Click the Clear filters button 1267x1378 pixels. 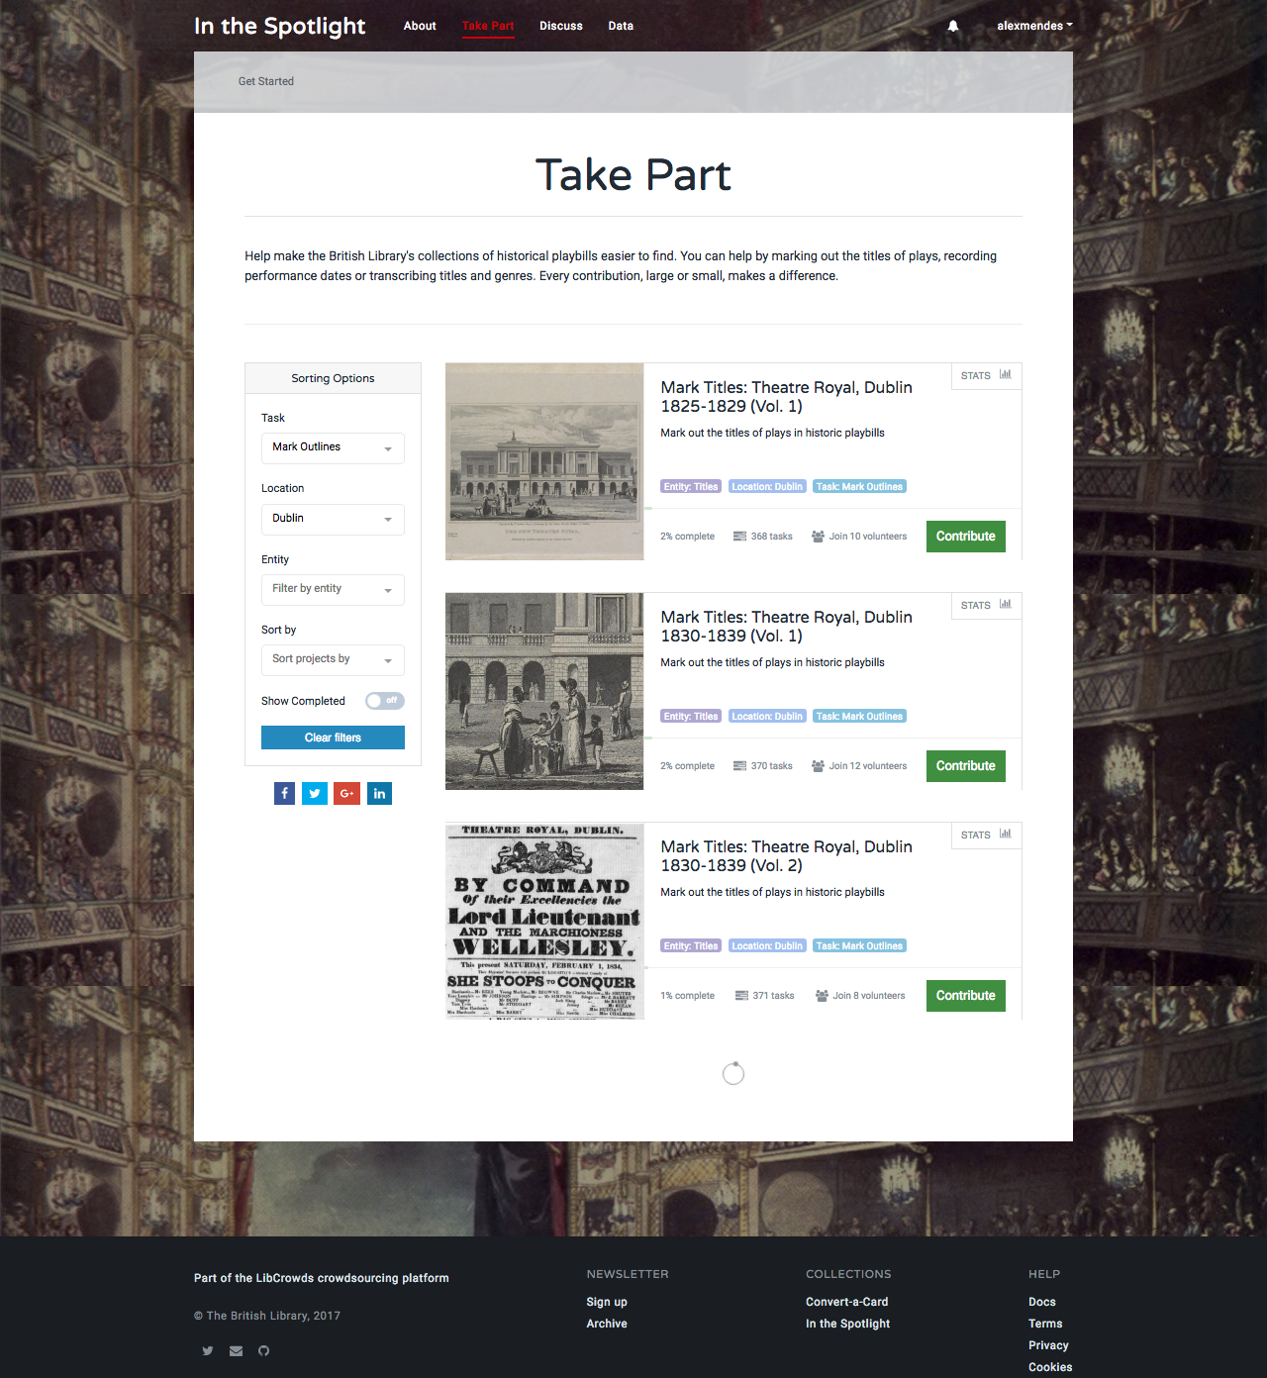333,737
